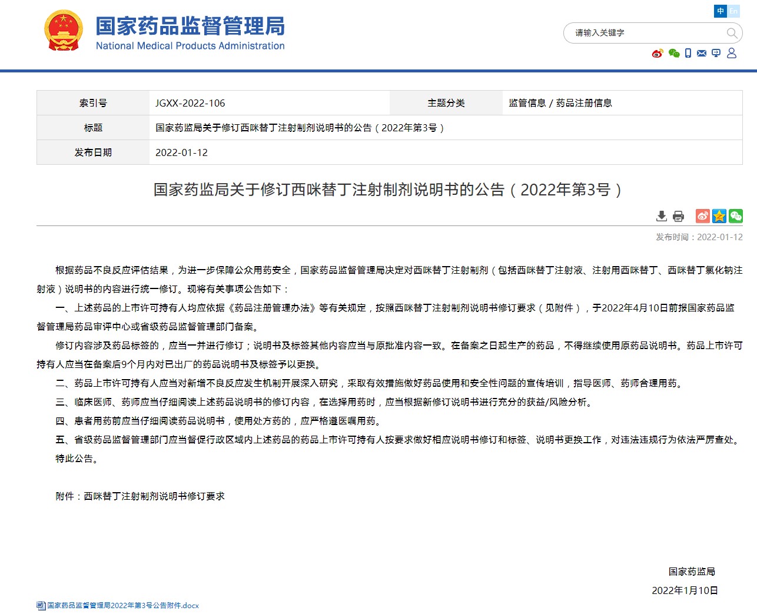Switch the site language to En
The height and width of the screenshot is (614, 757).
click(733, 11)
